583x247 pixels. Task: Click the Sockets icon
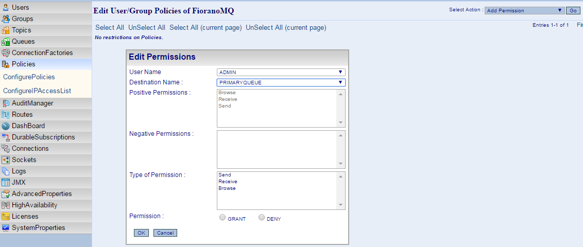6,160
